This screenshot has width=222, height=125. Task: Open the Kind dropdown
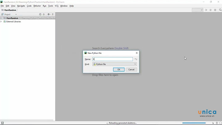[x=114, y=64]
